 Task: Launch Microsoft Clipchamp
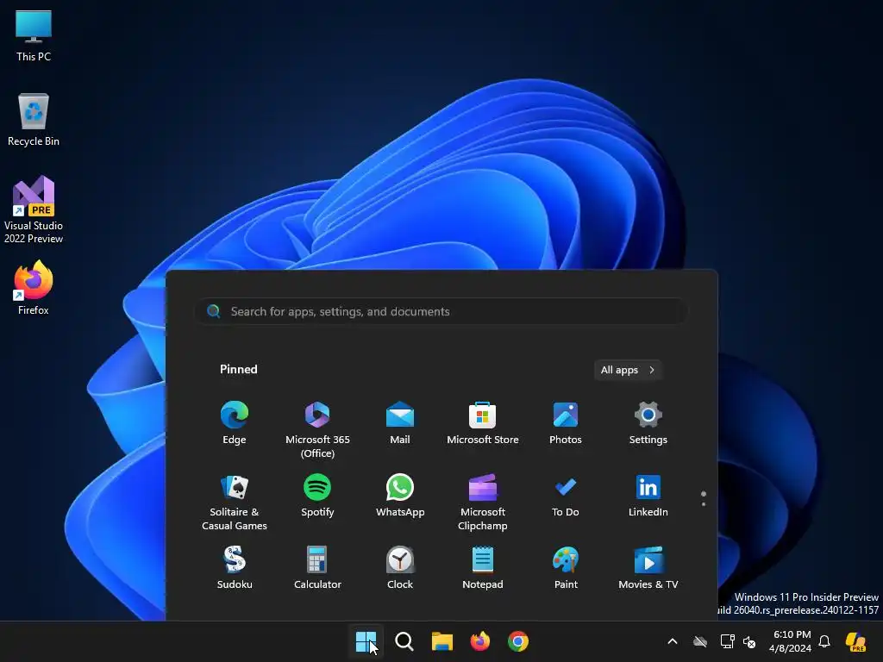pyautogui.click(x=483, y=503)
